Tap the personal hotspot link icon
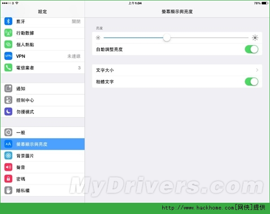The width and height of the screenshot is (270, 214). click(8, 45)
